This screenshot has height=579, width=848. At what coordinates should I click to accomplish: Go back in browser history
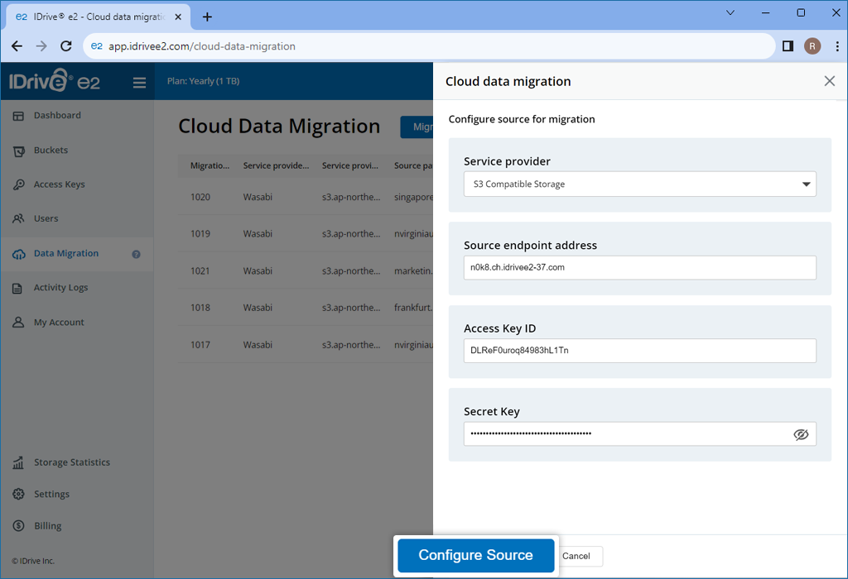click(x=17, y=46)
